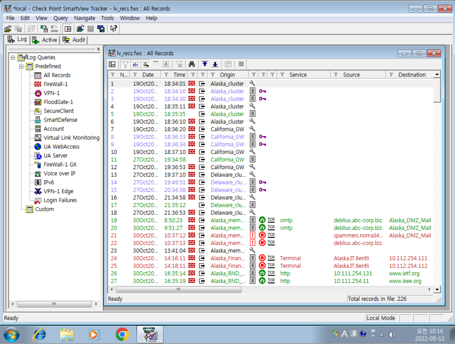This screenshot has width=455, height=344.
Task: Select the Custom folder
Action: click(44, 209)
